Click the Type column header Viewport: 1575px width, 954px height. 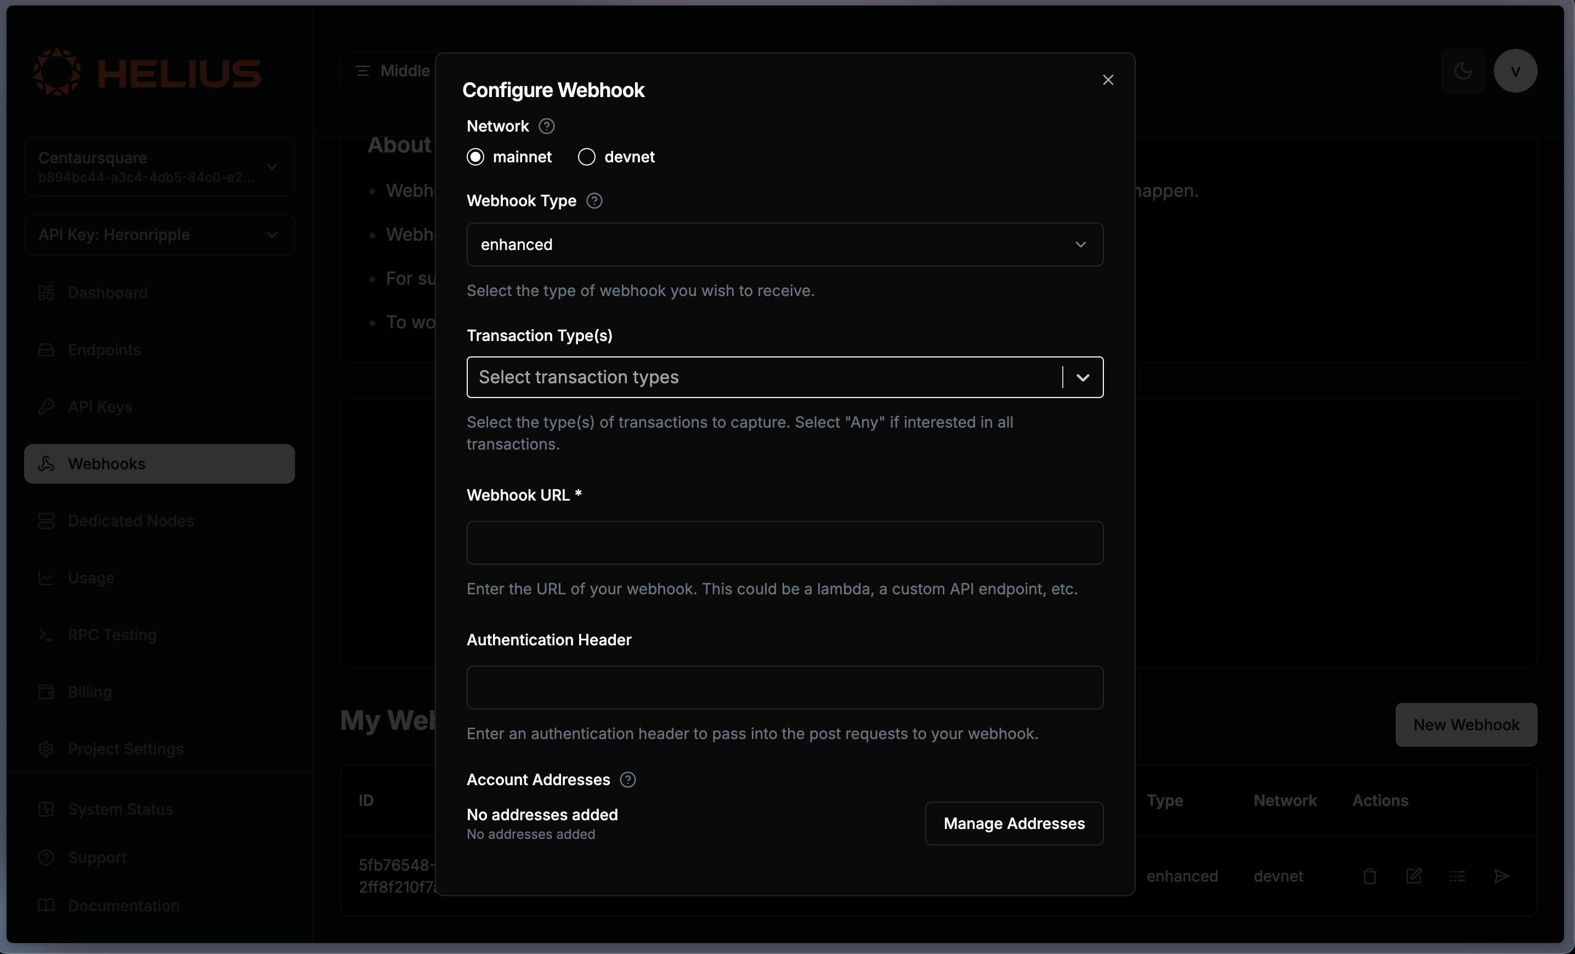pyautogui.click(x=1165, y=800)
